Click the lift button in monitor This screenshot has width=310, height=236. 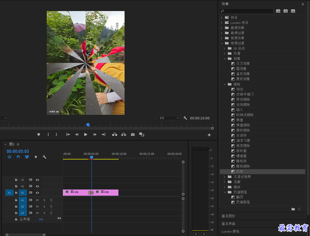115,134
